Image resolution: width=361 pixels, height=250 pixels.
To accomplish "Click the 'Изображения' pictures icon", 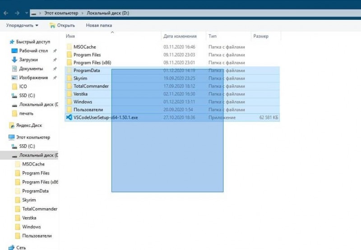I will pos(14,78).
